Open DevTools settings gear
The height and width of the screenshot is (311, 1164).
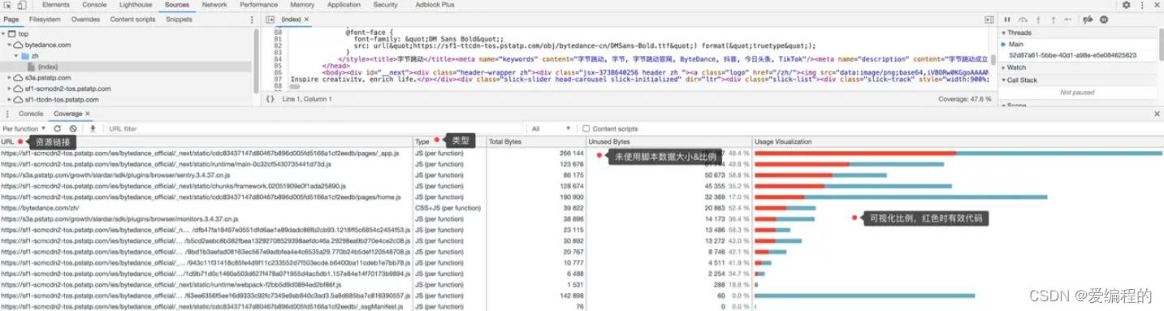pos(1127,5)
